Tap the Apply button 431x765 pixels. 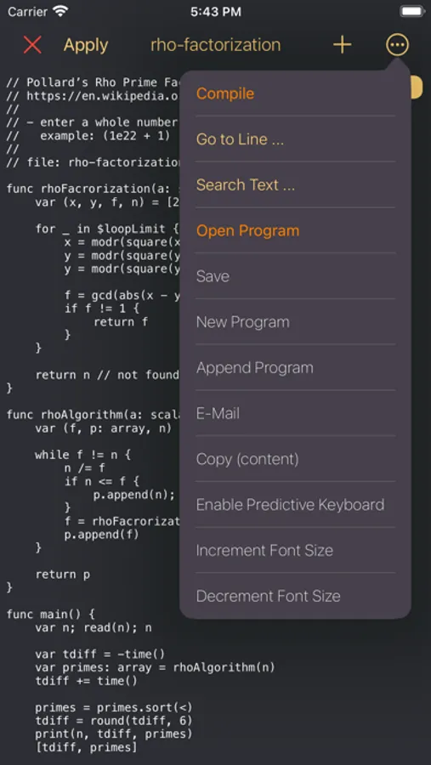86,45
